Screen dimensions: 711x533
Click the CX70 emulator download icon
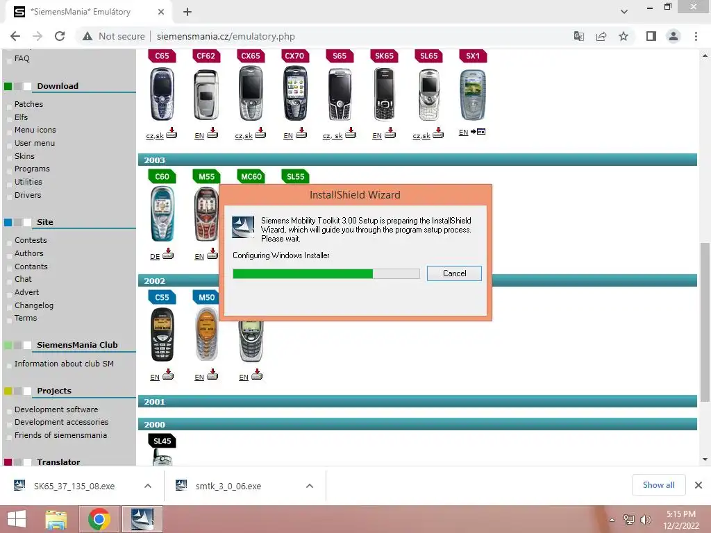point(301,133)
